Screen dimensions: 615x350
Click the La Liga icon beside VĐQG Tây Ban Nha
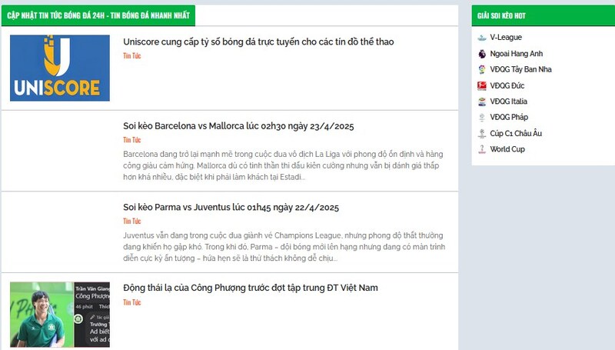pos(482,69)
